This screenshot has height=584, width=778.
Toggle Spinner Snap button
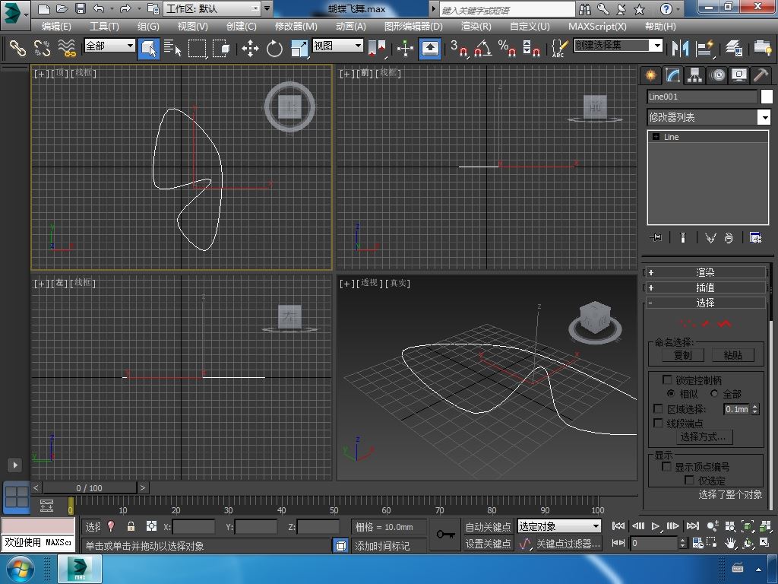click(x=531, y=48)
